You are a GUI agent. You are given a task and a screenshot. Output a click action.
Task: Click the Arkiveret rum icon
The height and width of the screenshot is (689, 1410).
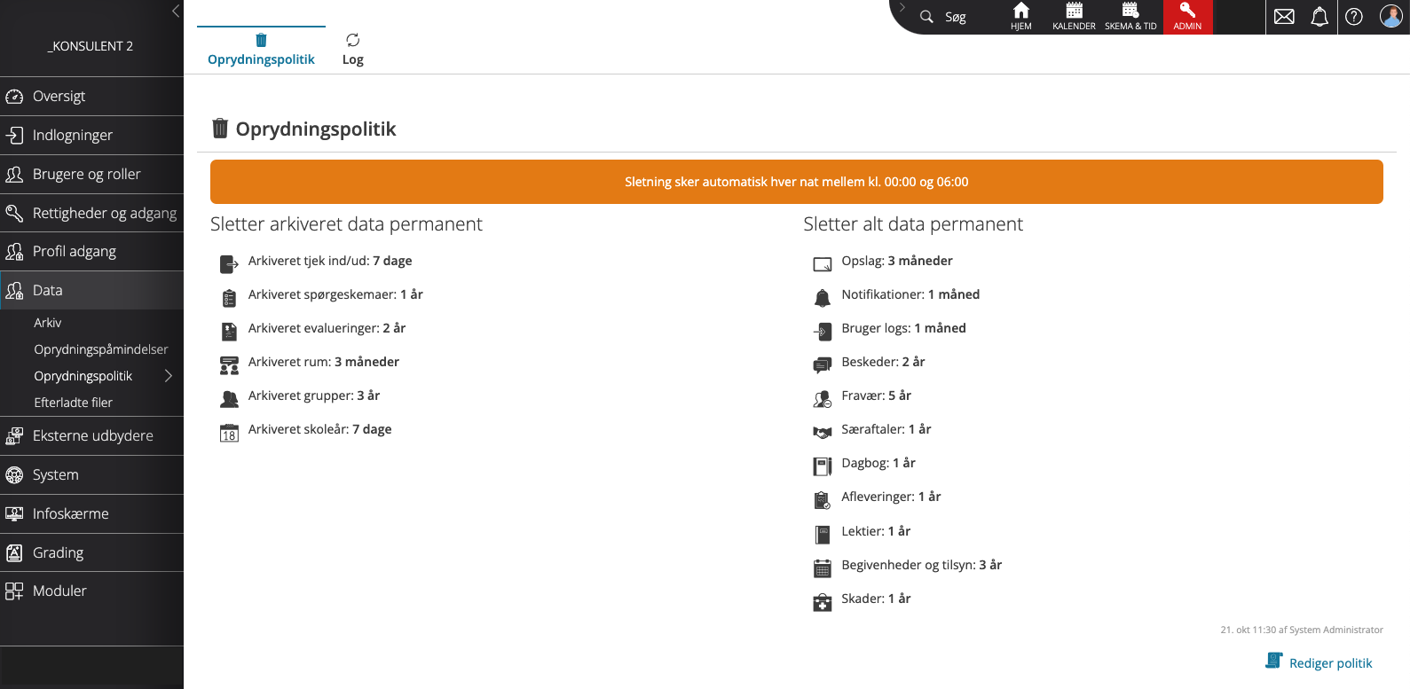229,365
